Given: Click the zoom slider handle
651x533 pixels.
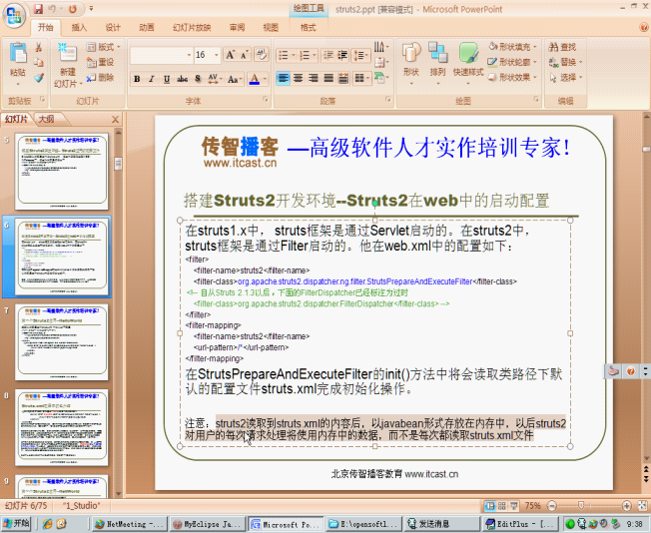Looking at the screenshot, I should (x=581, y=505).
